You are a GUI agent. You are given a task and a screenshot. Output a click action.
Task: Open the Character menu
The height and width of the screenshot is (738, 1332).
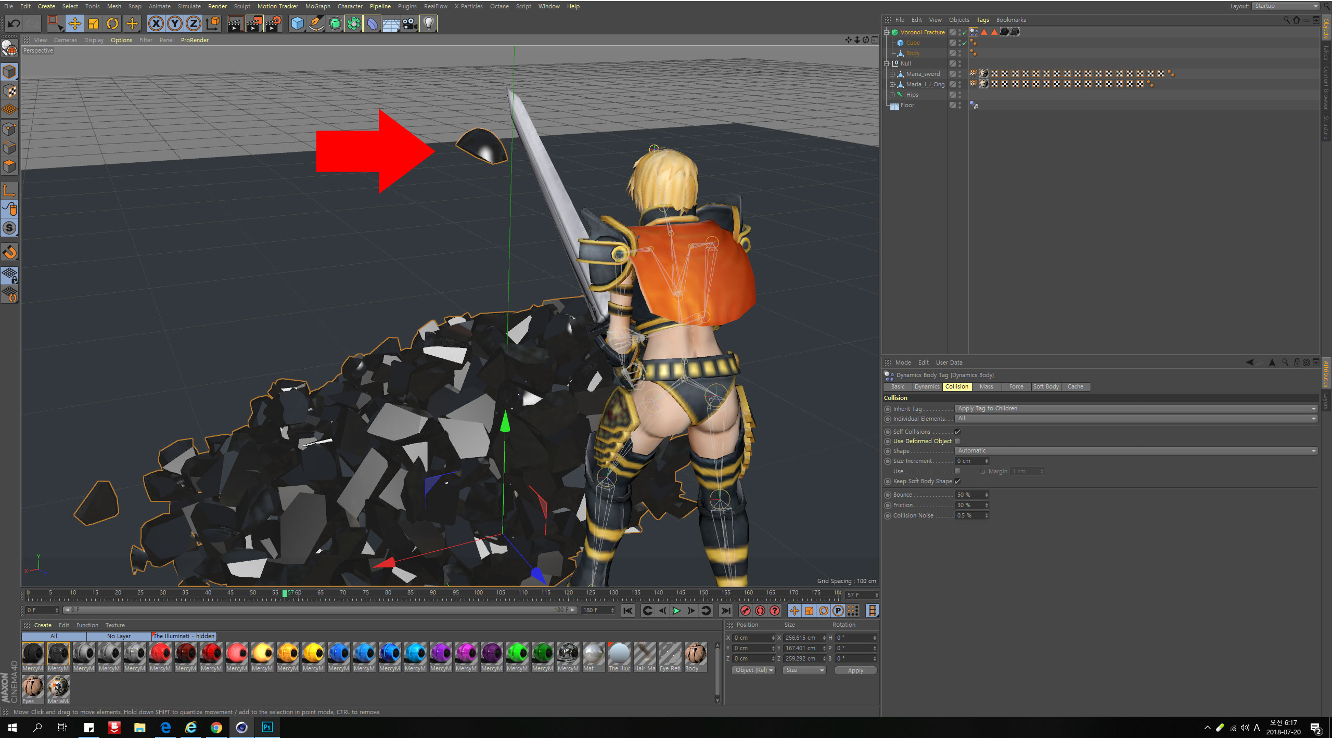(350, 6)
